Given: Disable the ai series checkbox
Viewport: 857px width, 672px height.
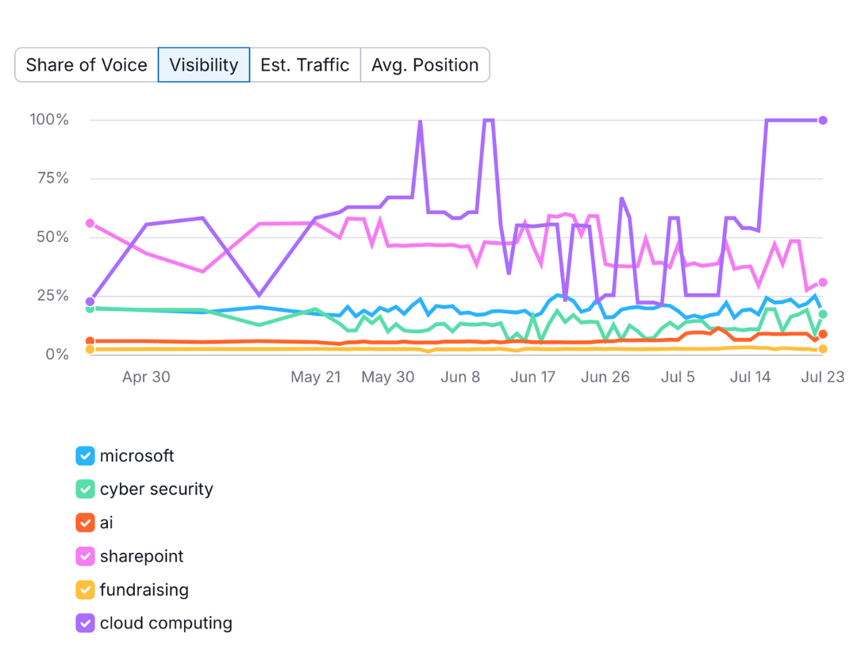Looking at the screenshot, I should tap(85, 523).
